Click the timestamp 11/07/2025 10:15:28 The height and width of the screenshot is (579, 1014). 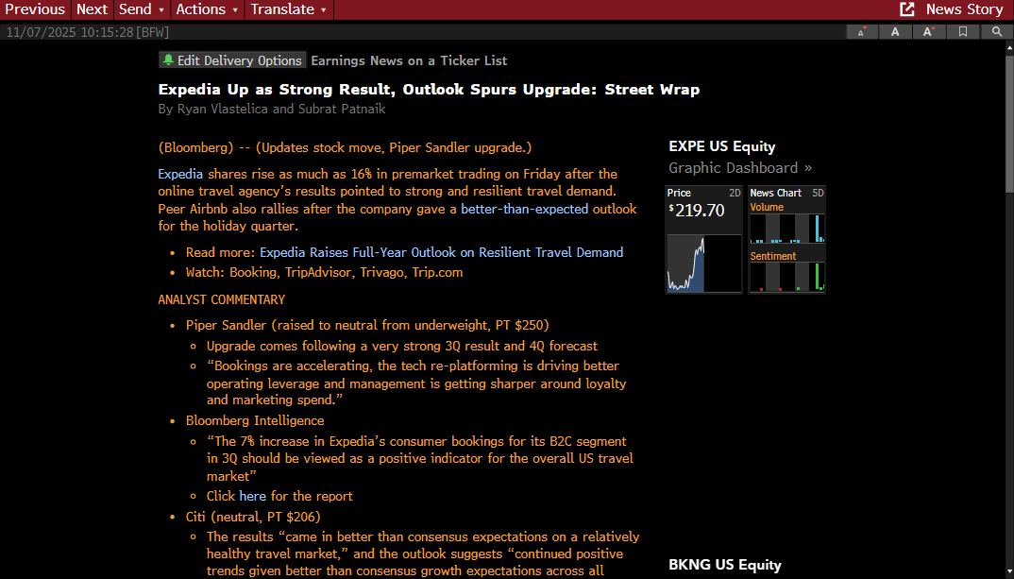tap(70, 32)
